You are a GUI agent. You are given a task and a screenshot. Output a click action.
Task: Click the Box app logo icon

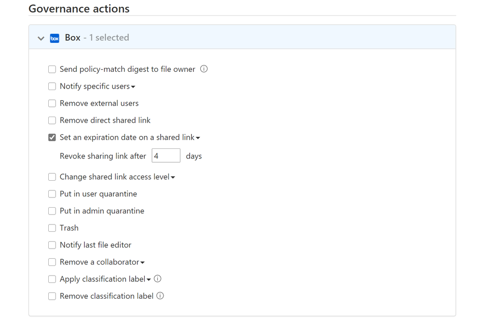point(55,38)
